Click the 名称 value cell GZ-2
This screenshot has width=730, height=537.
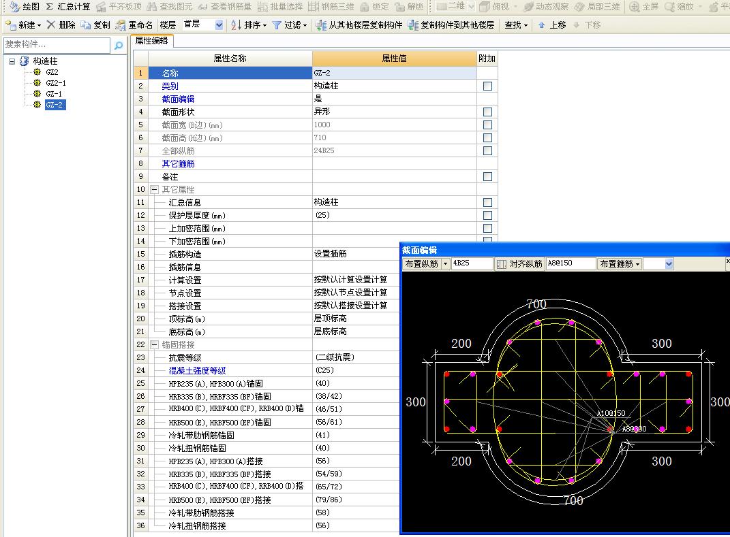(x=394, y=73)
